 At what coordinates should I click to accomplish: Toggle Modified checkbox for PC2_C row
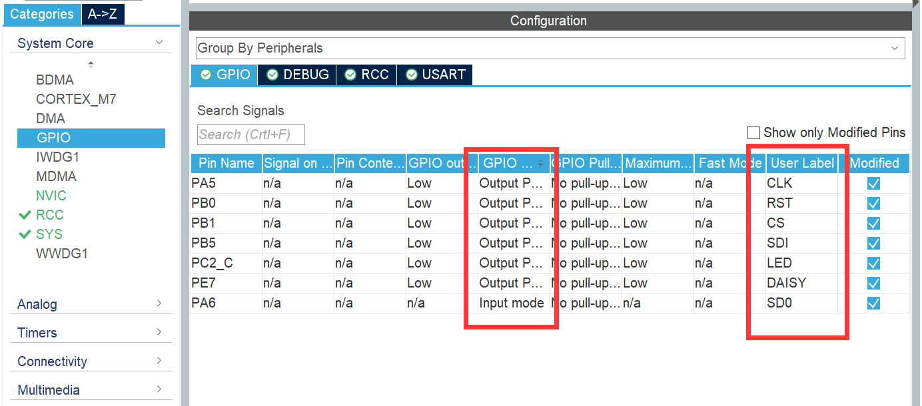pos(873,264)
